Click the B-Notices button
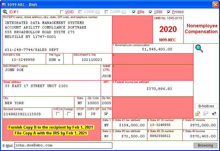 tap(206, 106)
